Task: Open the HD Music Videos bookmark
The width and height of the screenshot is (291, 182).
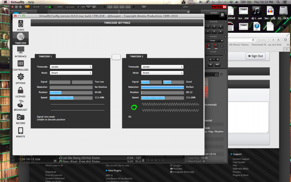Action: 239,45
